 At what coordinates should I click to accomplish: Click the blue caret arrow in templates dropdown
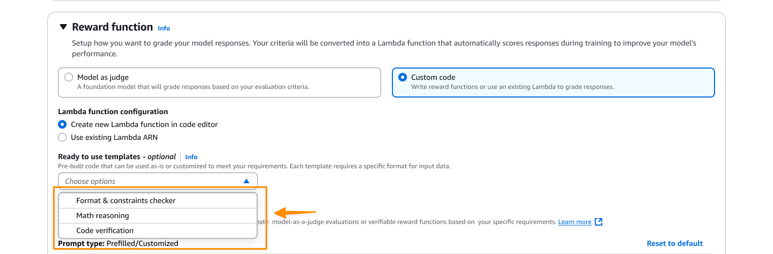(246, 181)
